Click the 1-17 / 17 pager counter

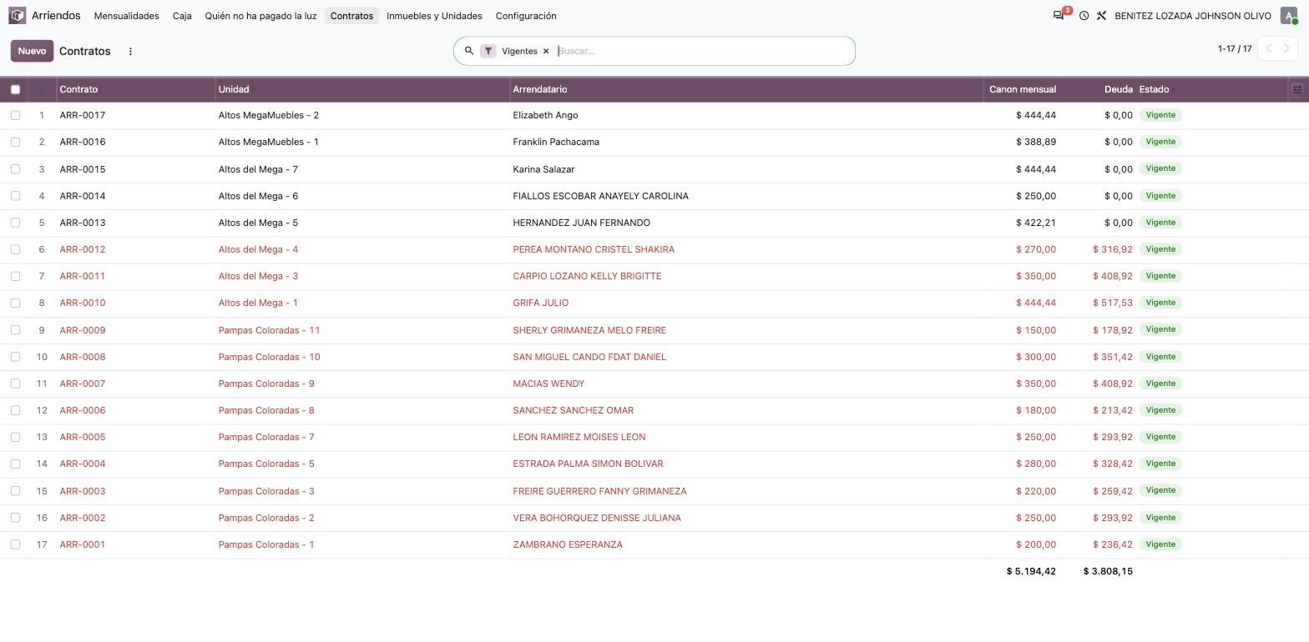(1235, 48)
